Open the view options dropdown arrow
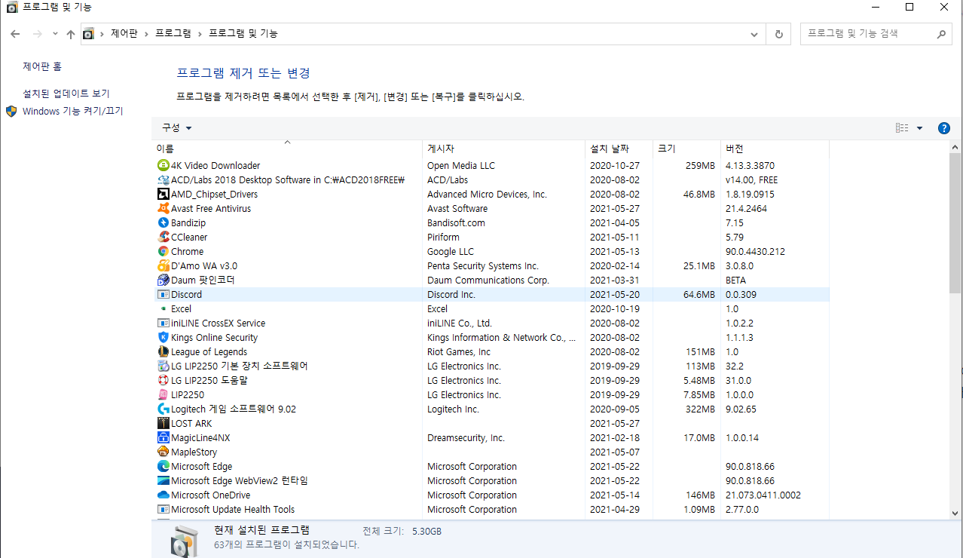The image size is (963, 558). (919, 128)
